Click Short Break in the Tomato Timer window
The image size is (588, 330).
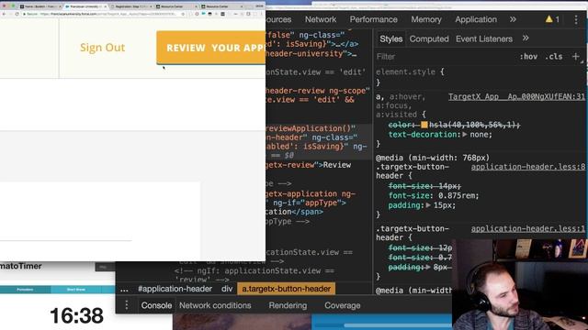tap(76, 290)
